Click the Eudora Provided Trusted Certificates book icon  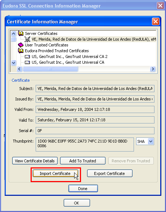21,51
